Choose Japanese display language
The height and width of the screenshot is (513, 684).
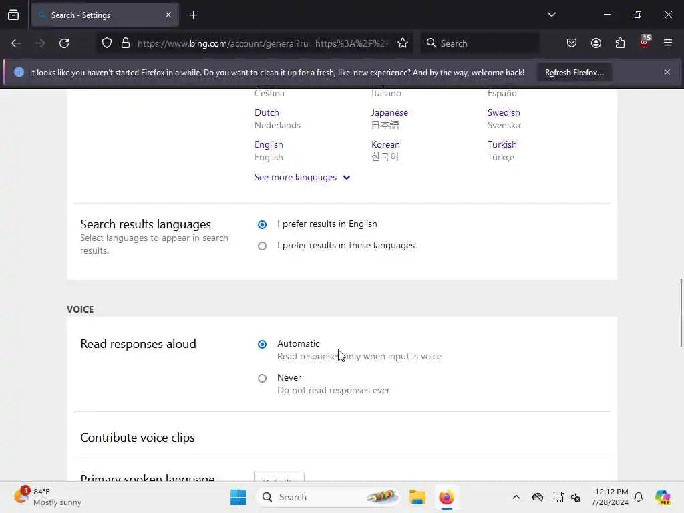pyautogui.click(x=389, y=112)
